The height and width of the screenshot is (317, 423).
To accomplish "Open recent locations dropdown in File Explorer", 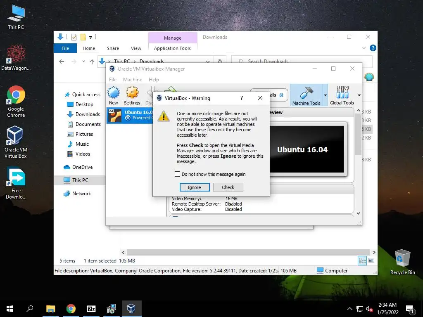I will pos(83,62).
